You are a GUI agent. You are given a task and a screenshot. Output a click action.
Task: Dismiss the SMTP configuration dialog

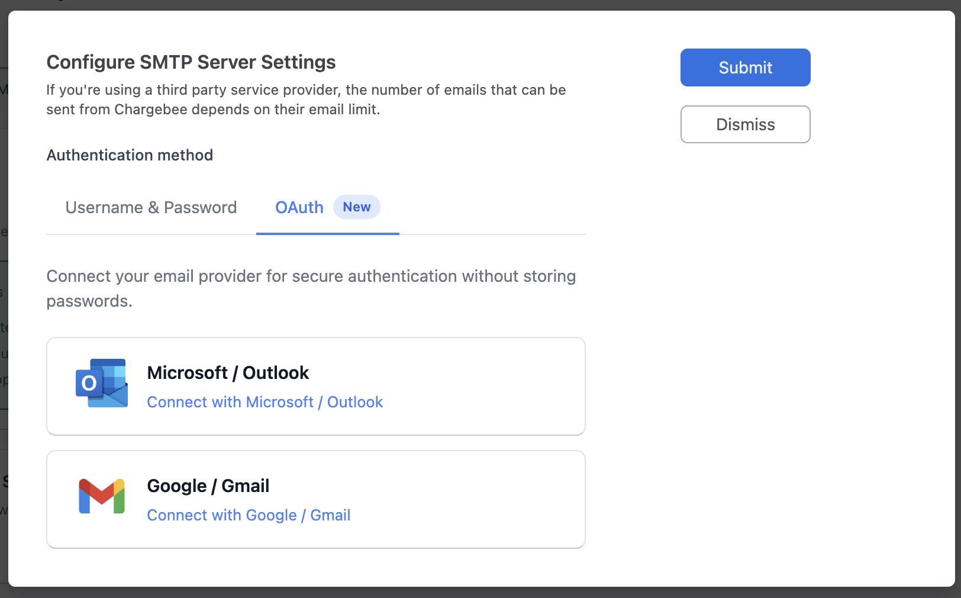tap(745, 124)
